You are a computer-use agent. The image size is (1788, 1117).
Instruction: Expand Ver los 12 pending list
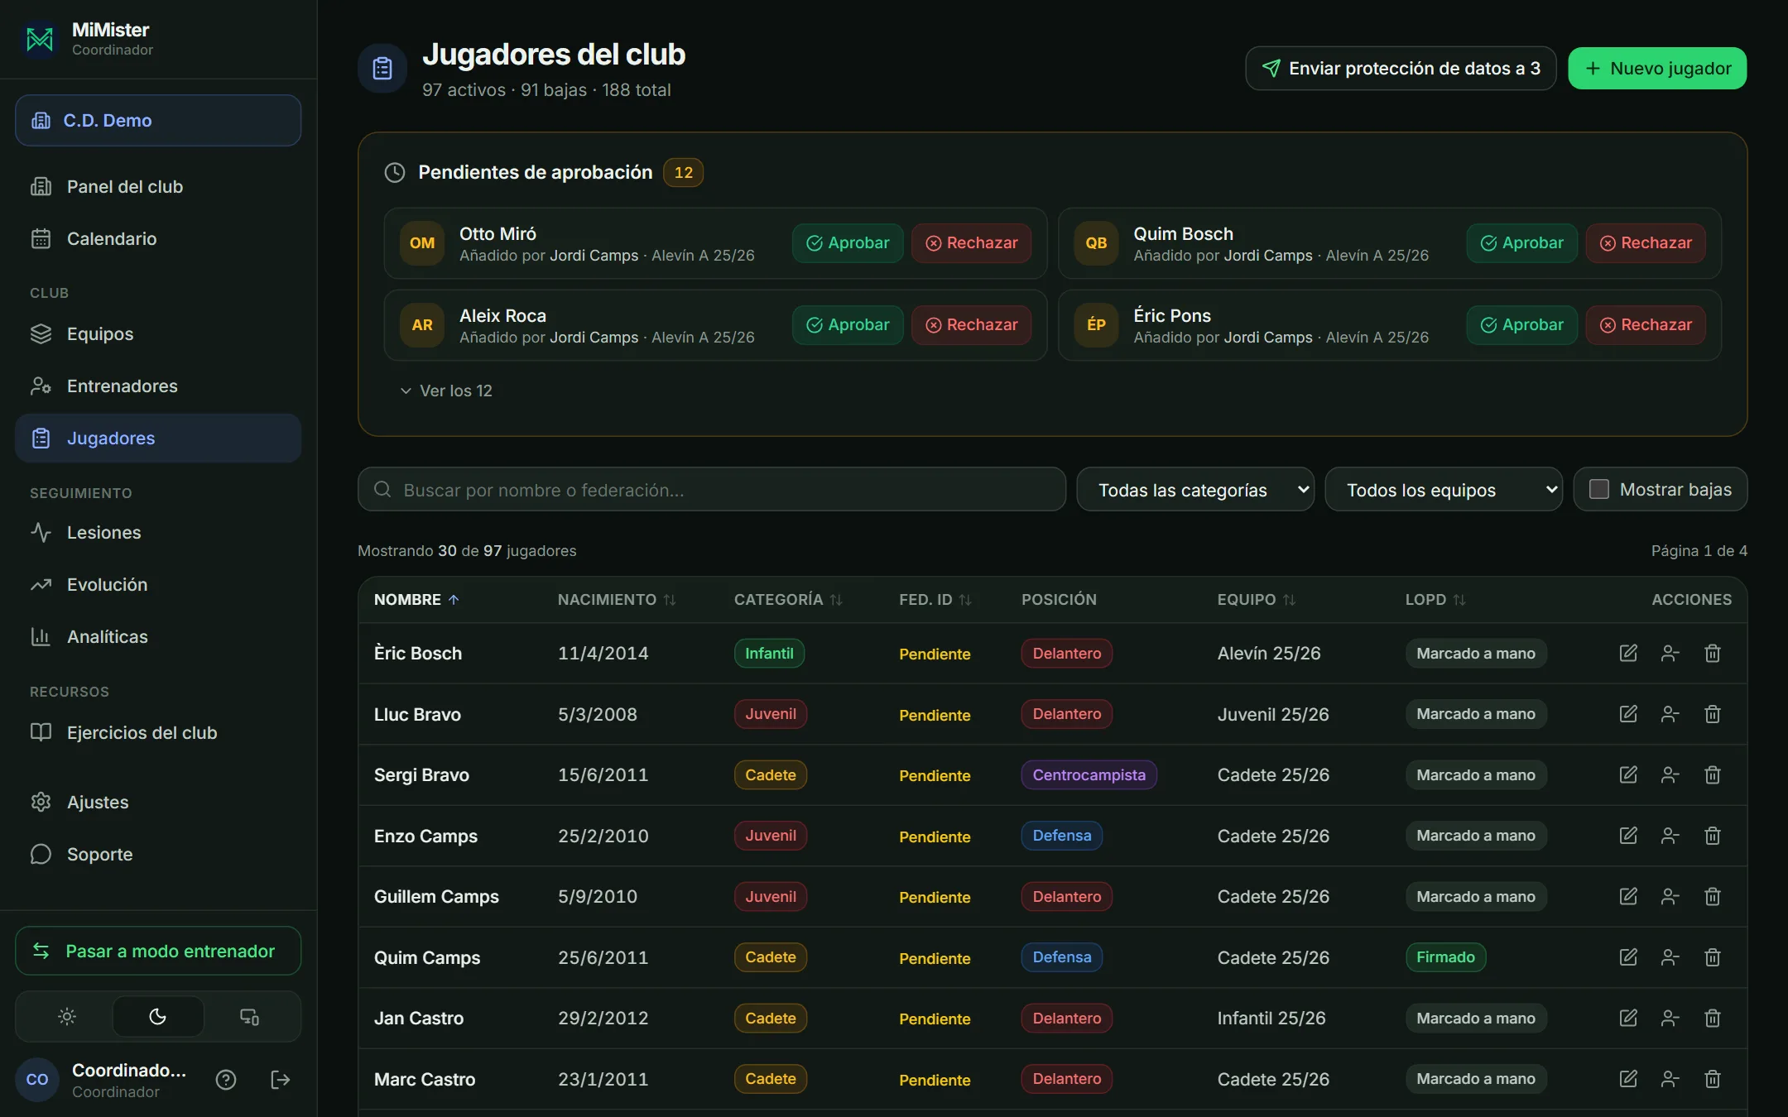click(446, 391)
